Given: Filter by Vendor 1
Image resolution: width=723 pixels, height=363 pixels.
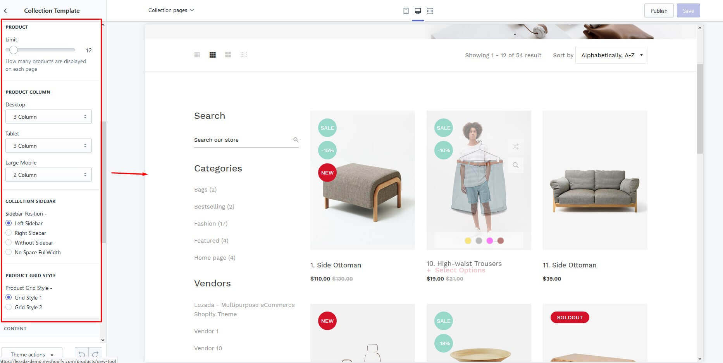Looking at the screenshot, I should click(x=207, y=331).
